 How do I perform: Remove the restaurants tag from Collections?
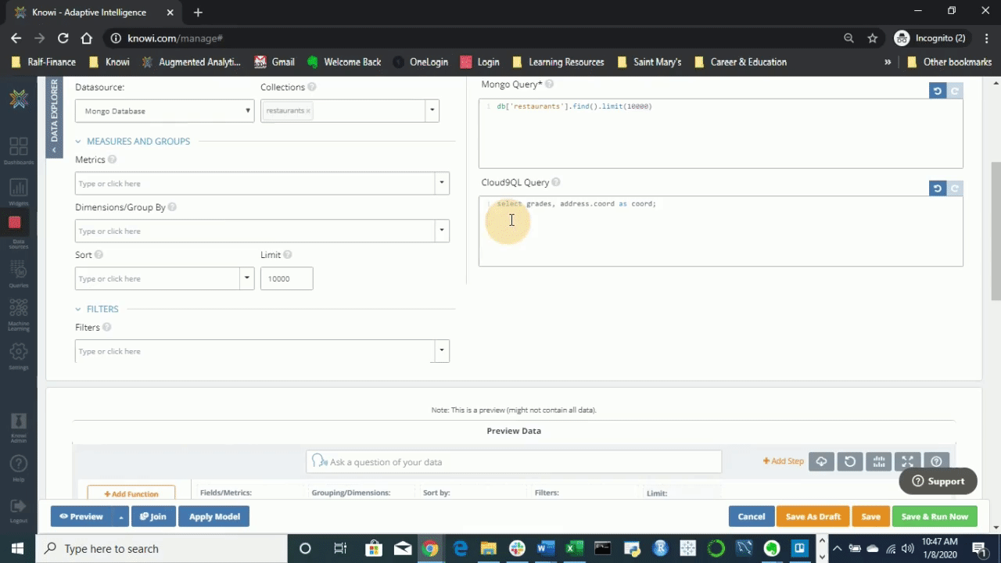308,111
